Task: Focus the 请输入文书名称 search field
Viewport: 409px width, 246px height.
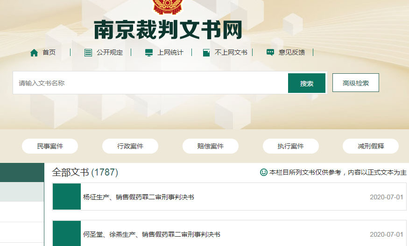Action: pos(150,83)
